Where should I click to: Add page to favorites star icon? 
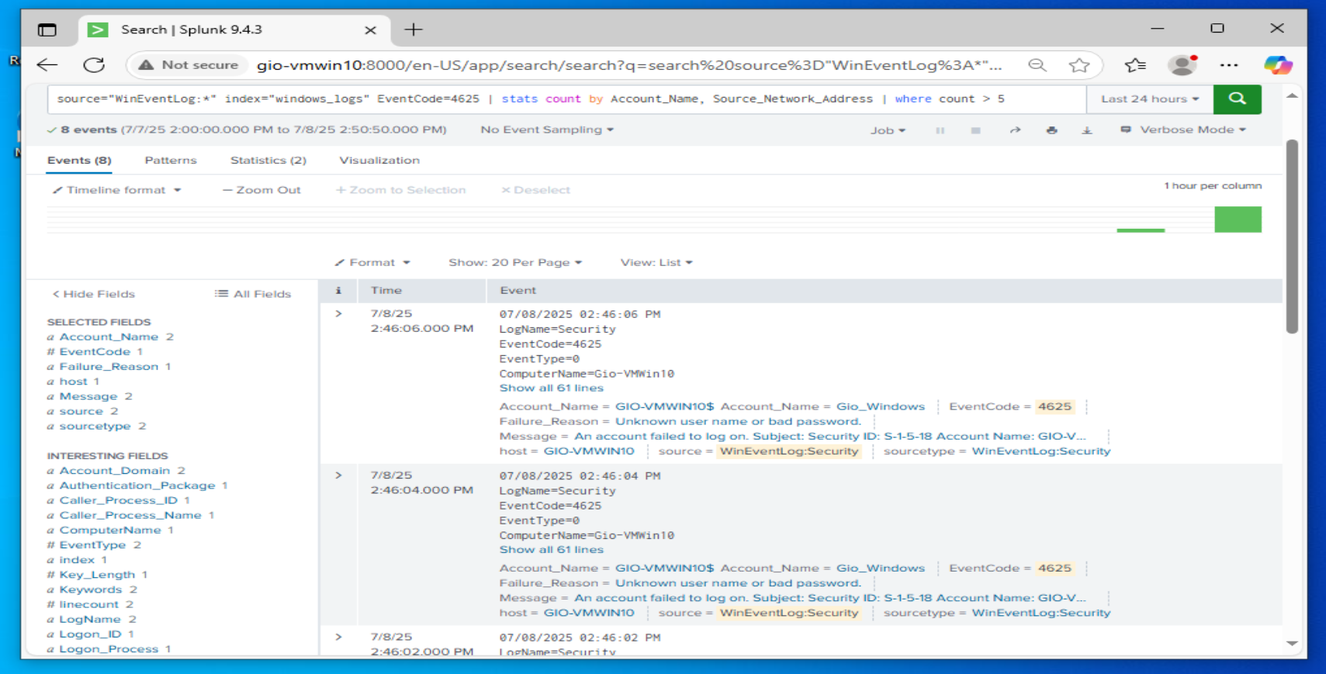point(1079,65)
